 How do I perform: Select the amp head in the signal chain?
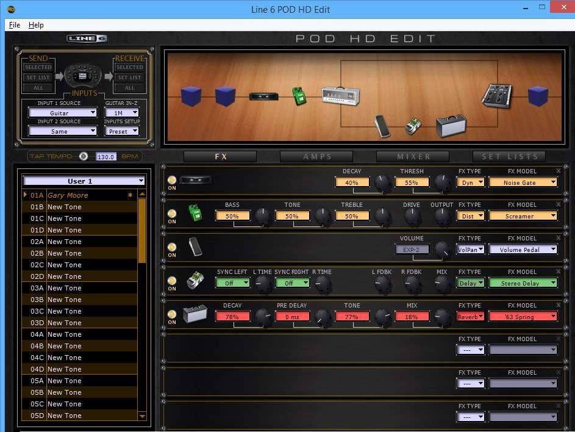pos(340,96)
